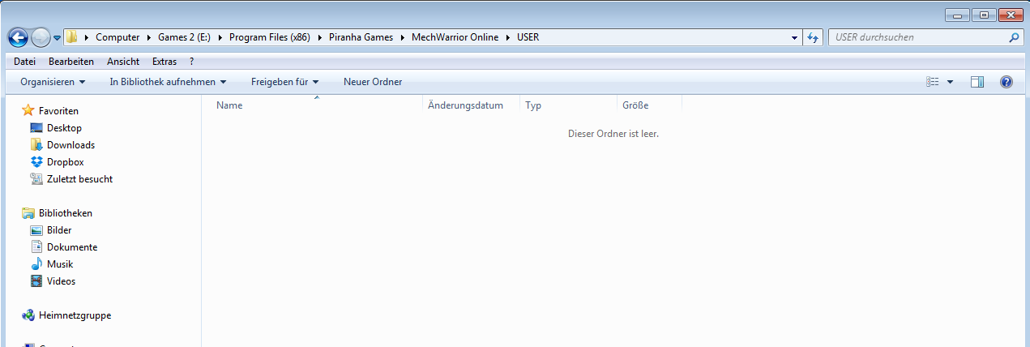Select Heimnetzgruppe in the navigation pane

(75, 315)
